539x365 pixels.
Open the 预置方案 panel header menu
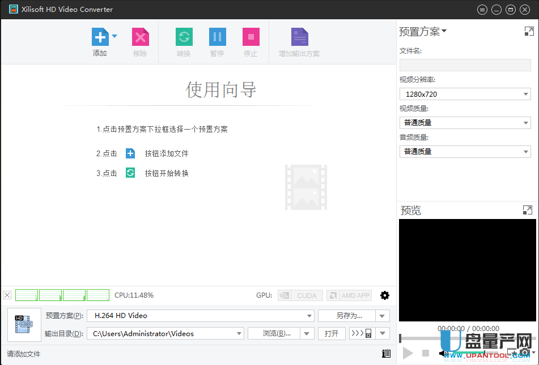point(423,32)
